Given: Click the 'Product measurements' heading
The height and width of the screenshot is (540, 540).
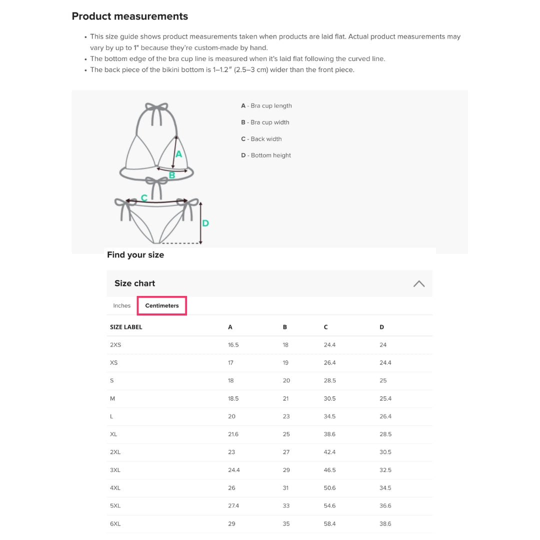Looking at the screenshot, I should coord(130,16).
